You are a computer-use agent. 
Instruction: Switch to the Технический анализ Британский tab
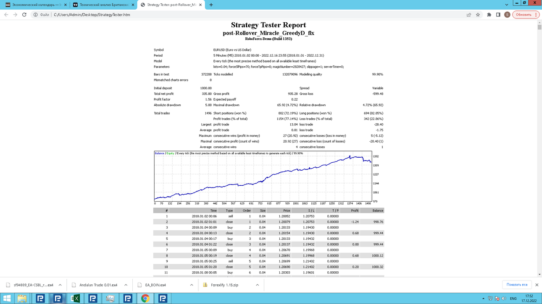pyautogui.click(x=103, y=5)
